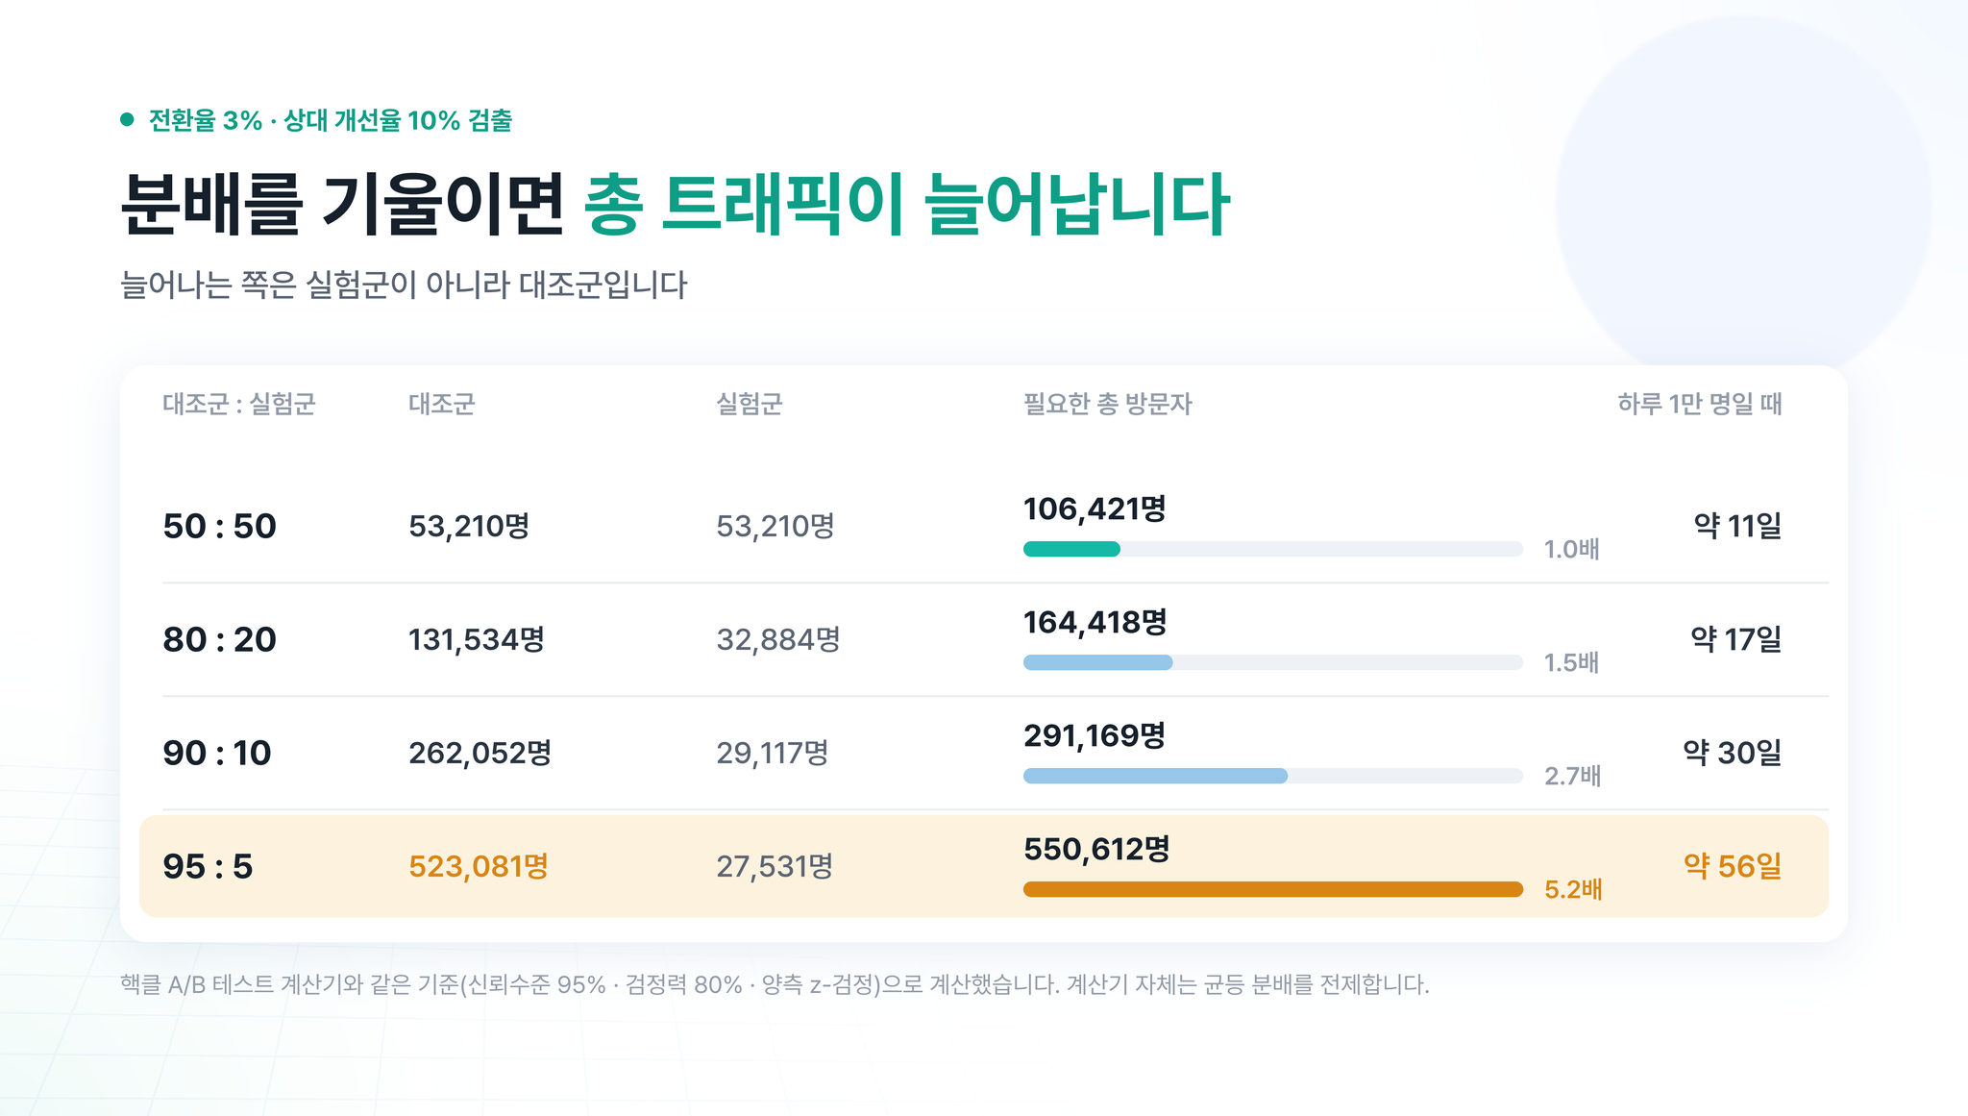Click the orange 523,081명 control value
The height and width of the screenshot is (1116, 1968).
479,866
